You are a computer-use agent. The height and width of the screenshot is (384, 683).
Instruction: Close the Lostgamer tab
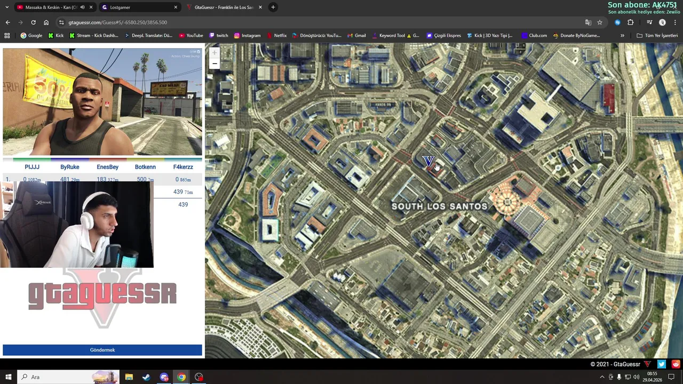pyautogui.click(x=176, y=7)
